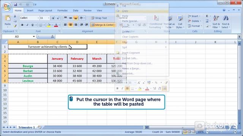The image size is (243, 136).
Task: Open the font size 11 dropdown
Action: point(49,18)
